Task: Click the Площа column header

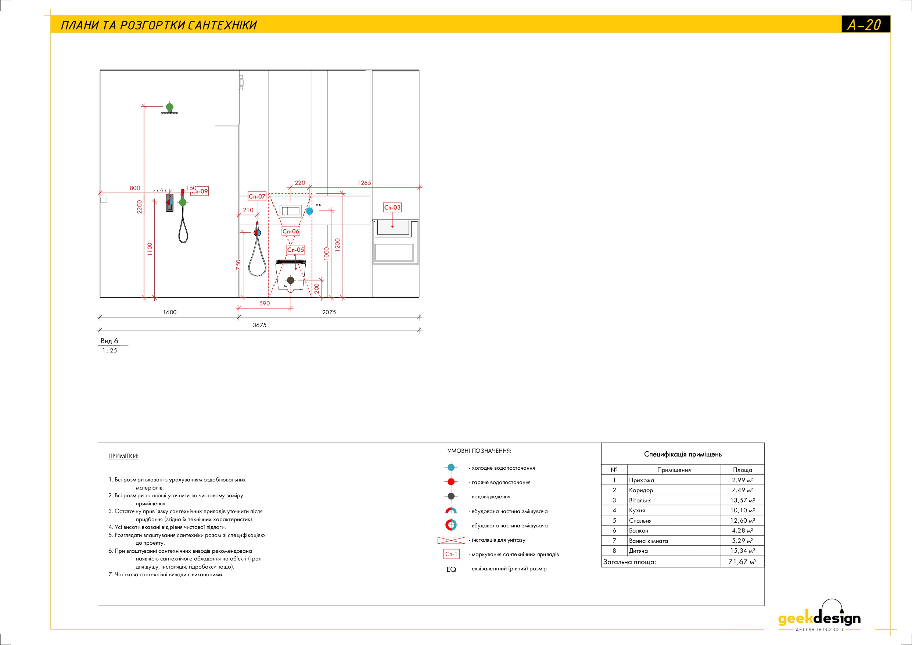Action: click(x=742, y=470)
